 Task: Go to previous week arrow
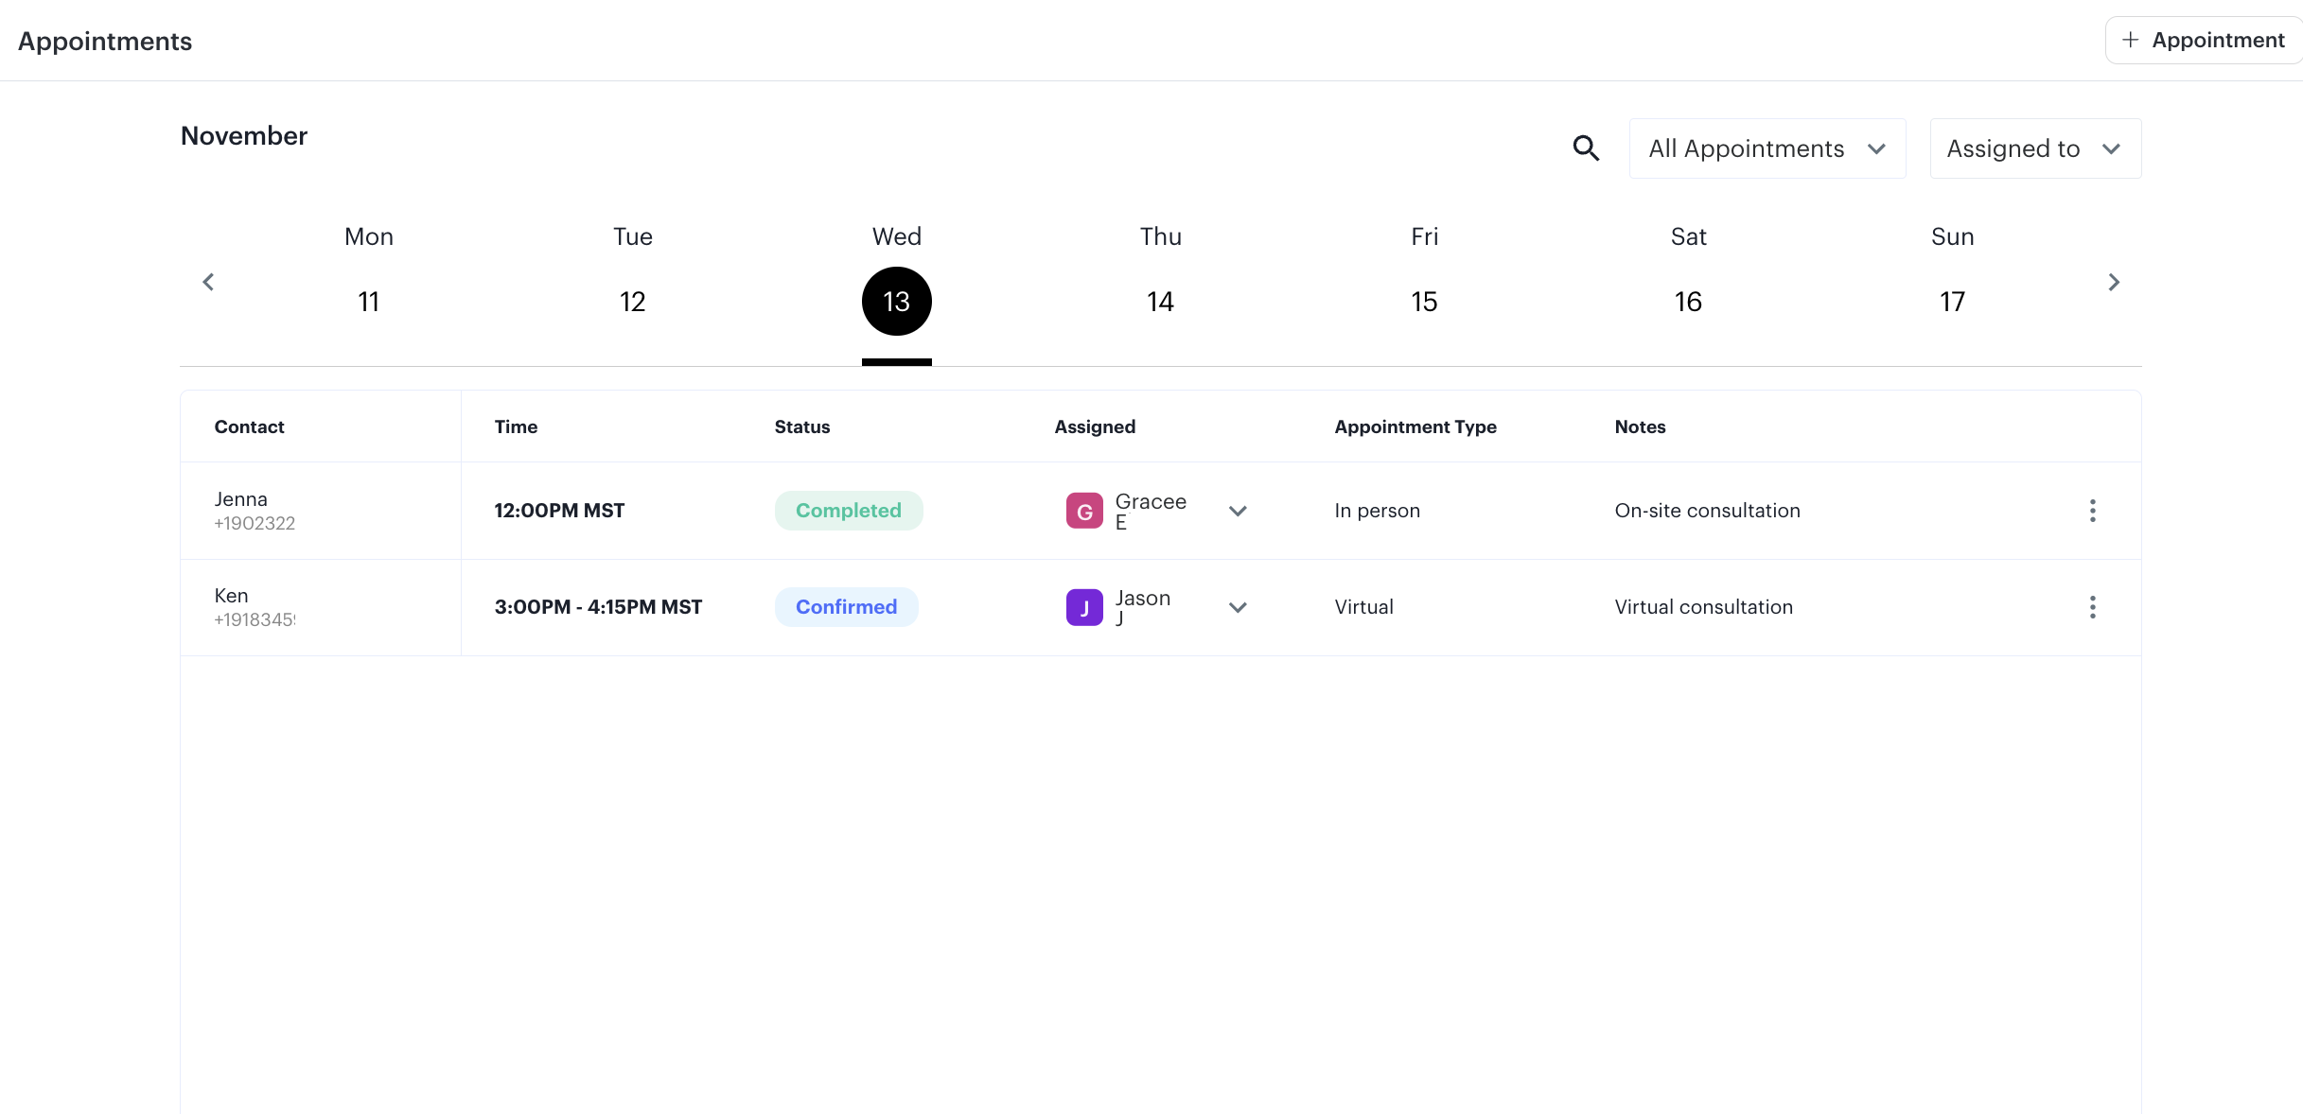coord(208,282)
